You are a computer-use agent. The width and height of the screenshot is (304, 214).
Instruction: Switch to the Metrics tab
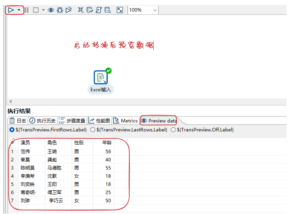[x=125, y=120]
